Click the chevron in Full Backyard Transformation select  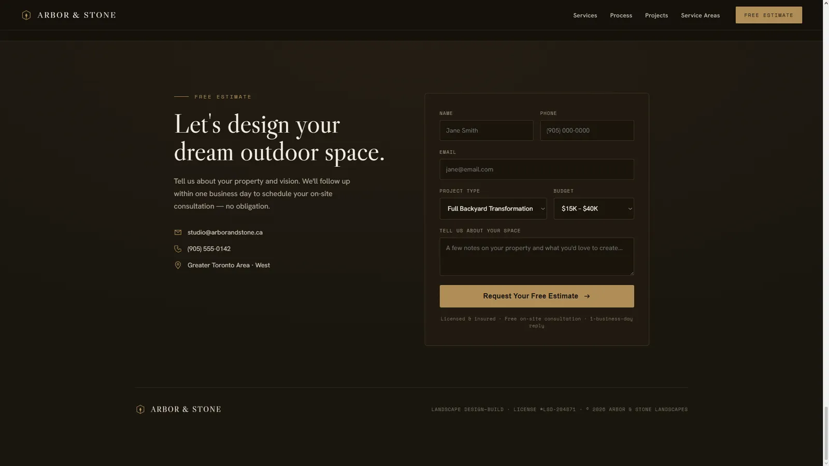542,209
